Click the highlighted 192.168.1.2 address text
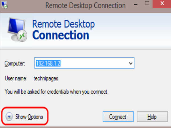 pos(48,63)
